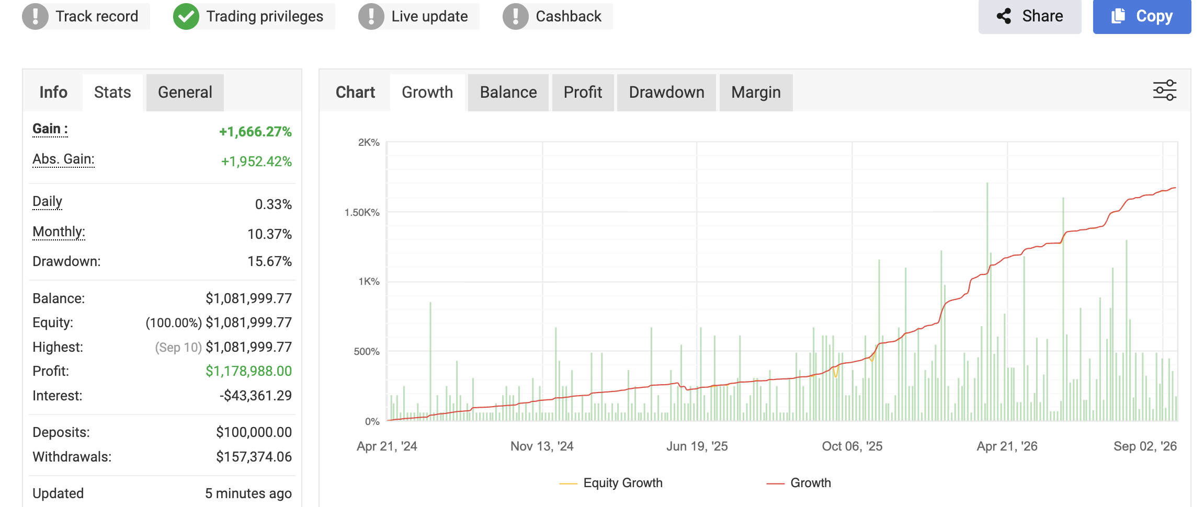This screenshot has width=1204, height=507.
Task: Click the Abs. Gain label
Action: point(64,159)
